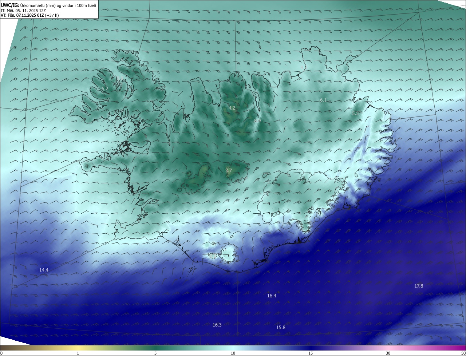Click the 1 tick on the color scale
This screenshot has height=356, width=466.
click(78, 353)
